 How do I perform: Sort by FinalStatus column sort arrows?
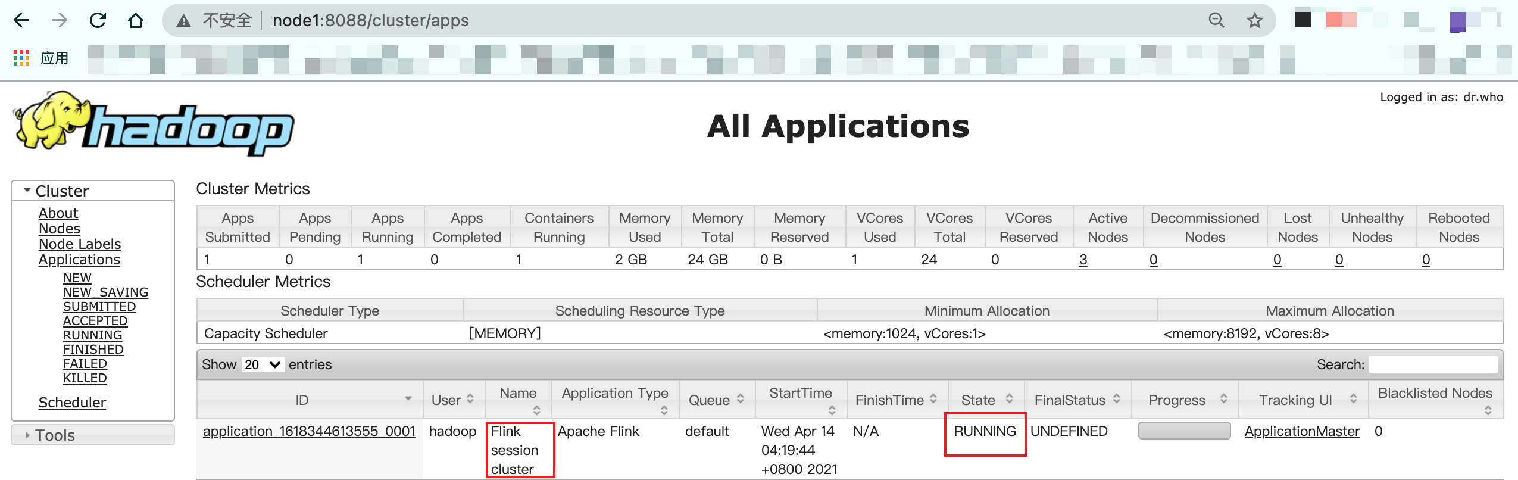click(x=1117, y=399)
